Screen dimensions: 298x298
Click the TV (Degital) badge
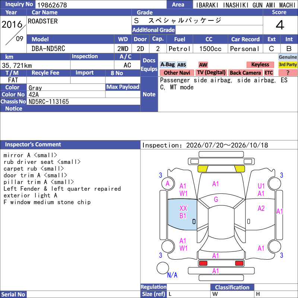(x=211, y=73)
